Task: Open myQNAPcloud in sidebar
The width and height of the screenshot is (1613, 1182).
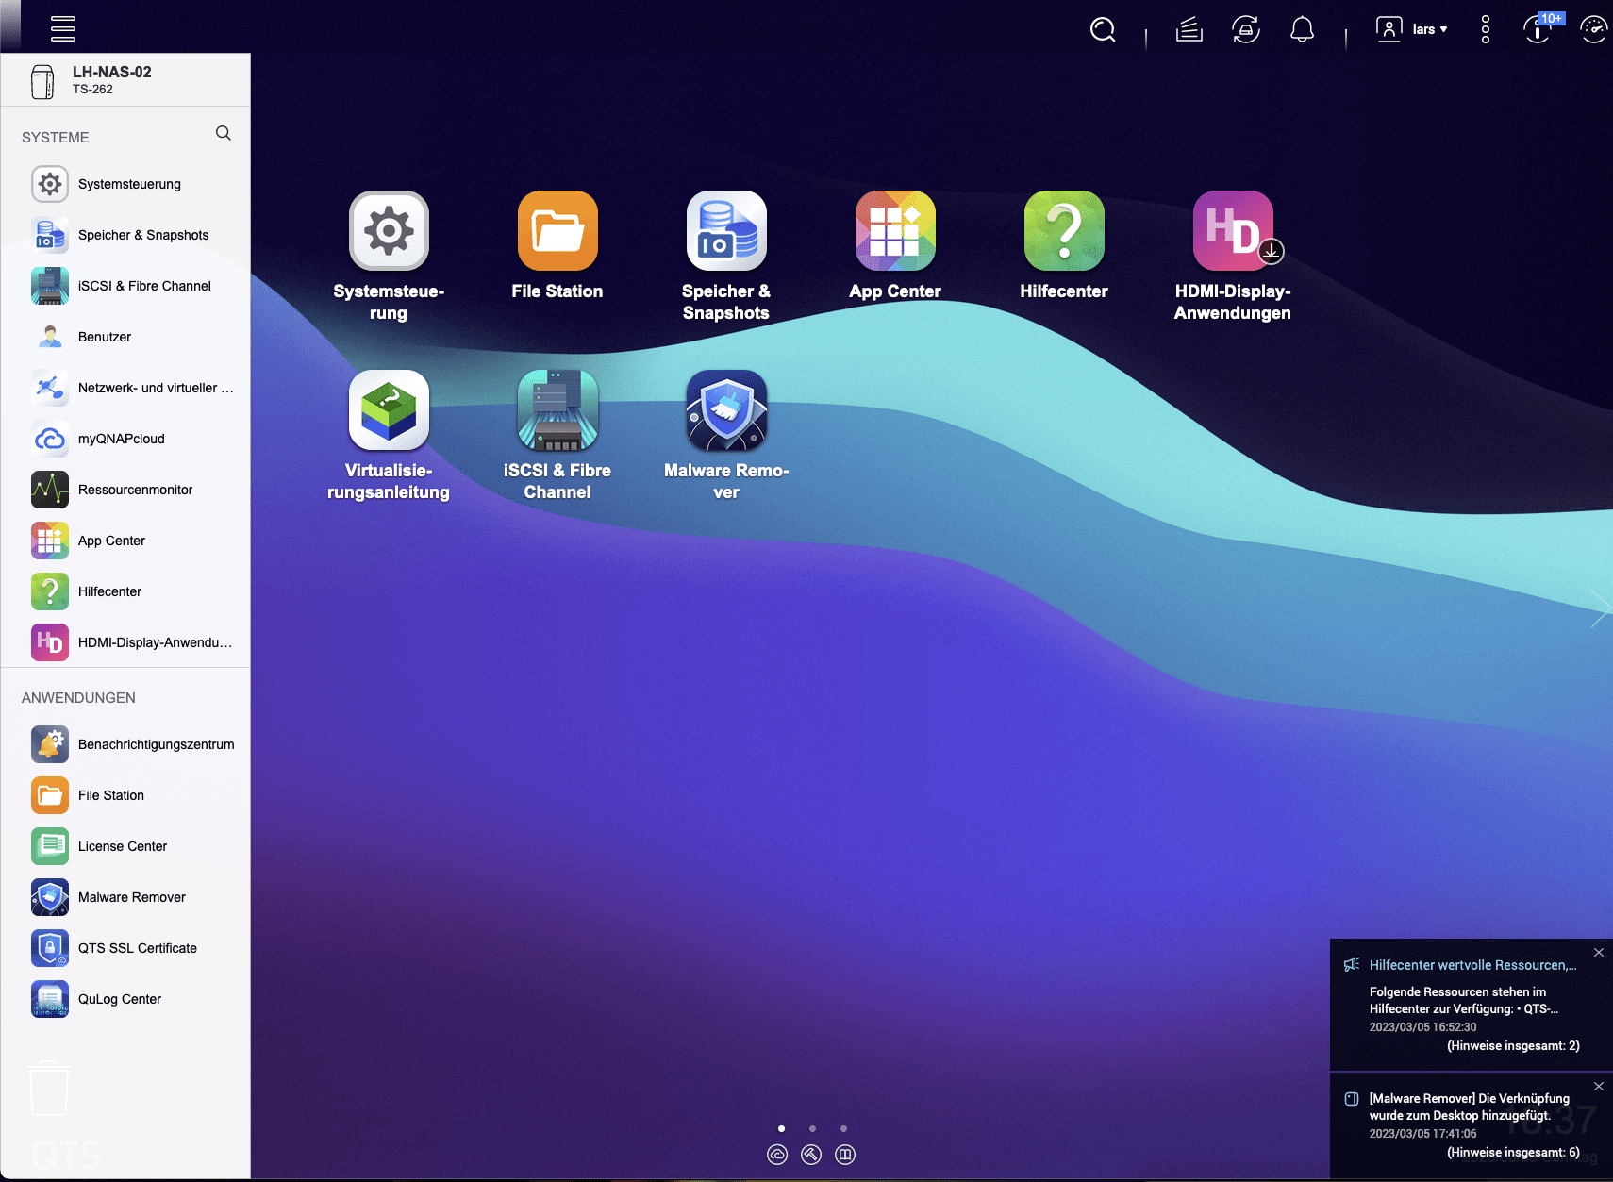Action: (x=125, y=439)
